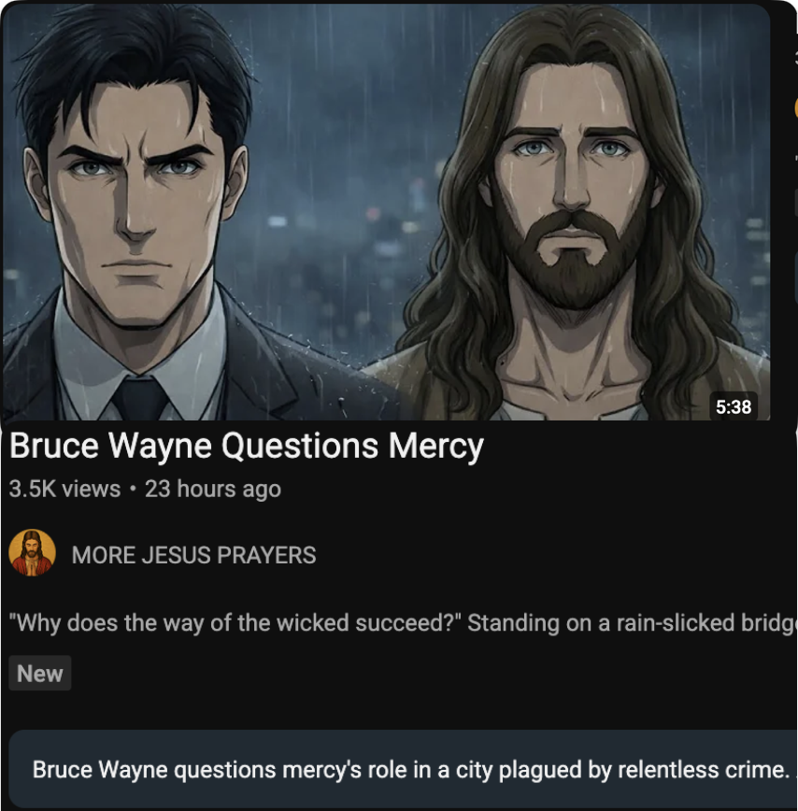Click the 3.5K views count text
The width and height of the screenshot is (798, 811).
pyautogui.click(x=64, y=489)
